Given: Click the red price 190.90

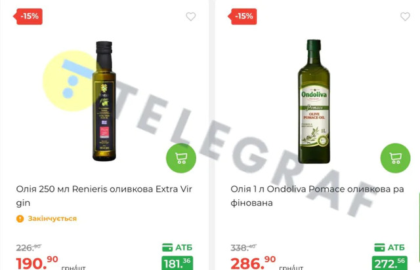Looking at the screenshot, I should point(37,263).
